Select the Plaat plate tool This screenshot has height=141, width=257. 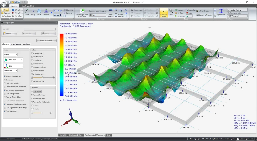[x=39, y=12]
